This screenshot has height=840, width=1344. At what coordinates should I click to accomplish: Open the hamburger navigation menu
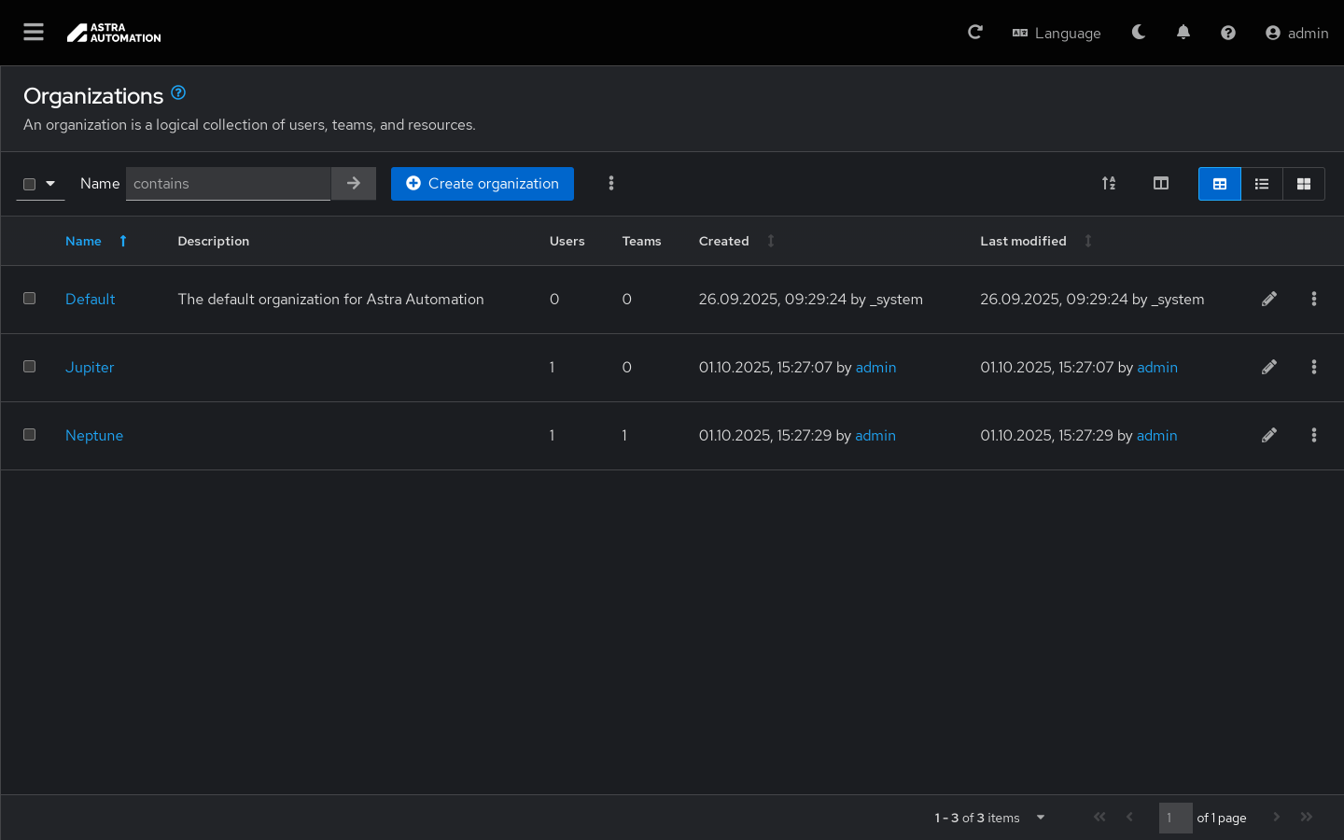click(x=34, y=33)
